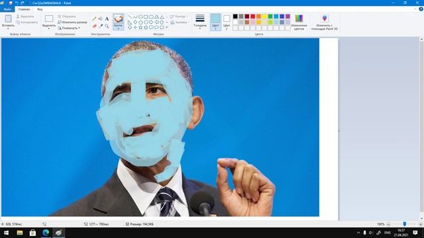Choose the diamond shape
The height and width of the screenshot is (238, 424).
click(135, 22)
